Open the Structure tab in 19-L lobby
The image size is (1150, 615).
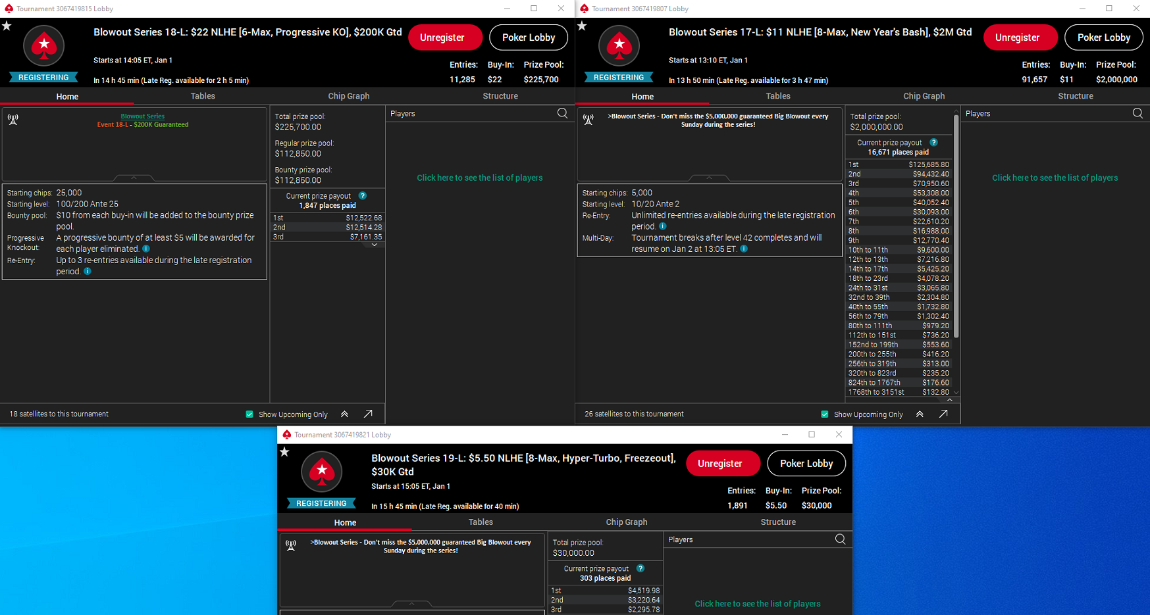(778, 522)
